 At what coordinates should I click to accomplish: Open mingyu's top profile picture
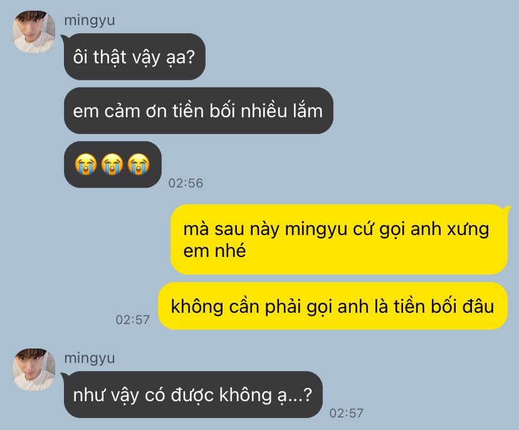click(x=34, y=32)
